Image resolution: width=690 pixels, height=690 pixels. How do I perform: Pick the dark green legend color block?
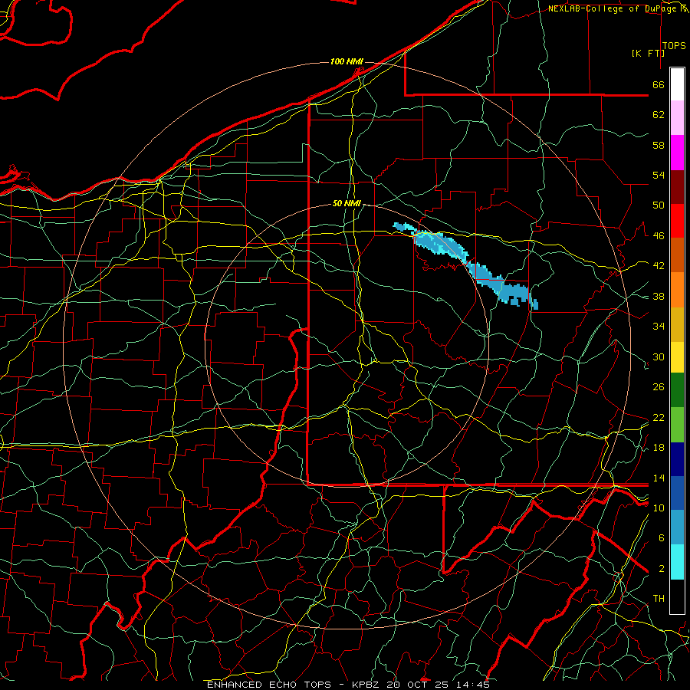(677, 390)
